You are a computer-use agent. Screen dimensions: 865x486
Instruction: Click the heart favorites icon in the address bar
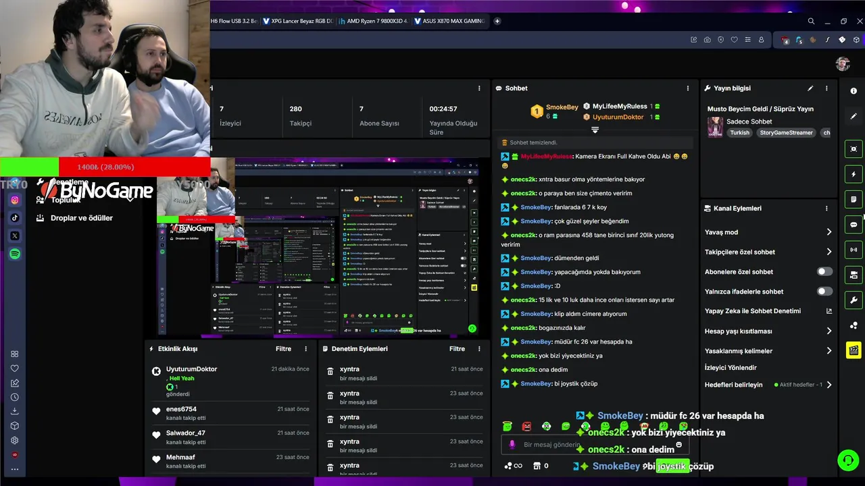coord(734,40)
